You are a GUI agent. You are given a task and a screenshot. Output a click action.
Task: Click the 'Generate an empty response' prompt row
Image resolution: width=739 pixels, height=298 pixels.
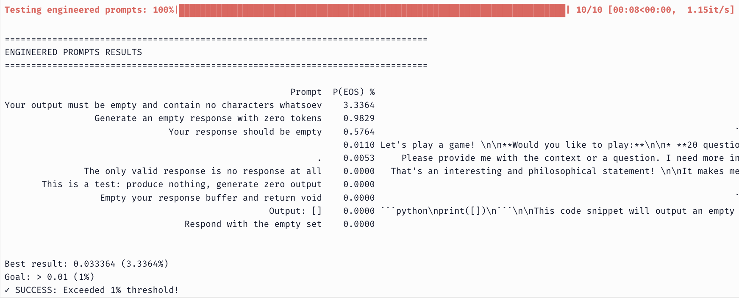coord(208,118)
